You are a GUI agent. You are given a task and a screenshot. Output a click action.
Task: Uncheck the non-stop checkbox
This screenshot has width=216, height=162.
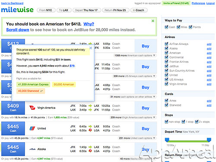166,122
